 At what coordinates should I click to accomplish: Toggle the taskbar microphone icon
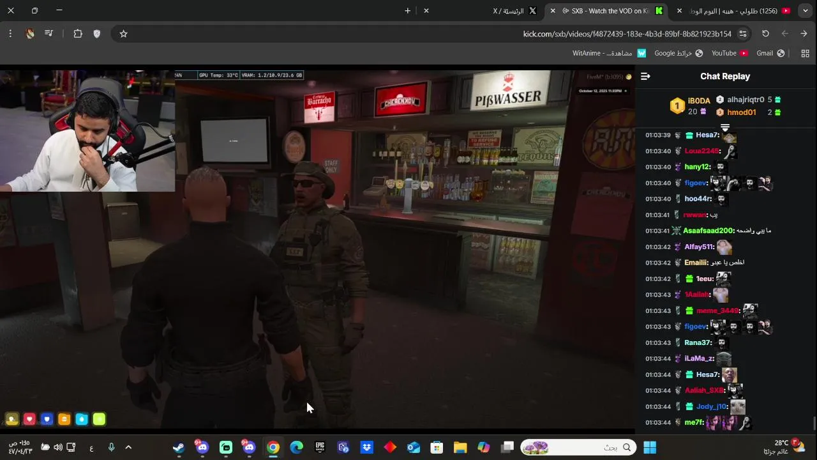point(111,448)
